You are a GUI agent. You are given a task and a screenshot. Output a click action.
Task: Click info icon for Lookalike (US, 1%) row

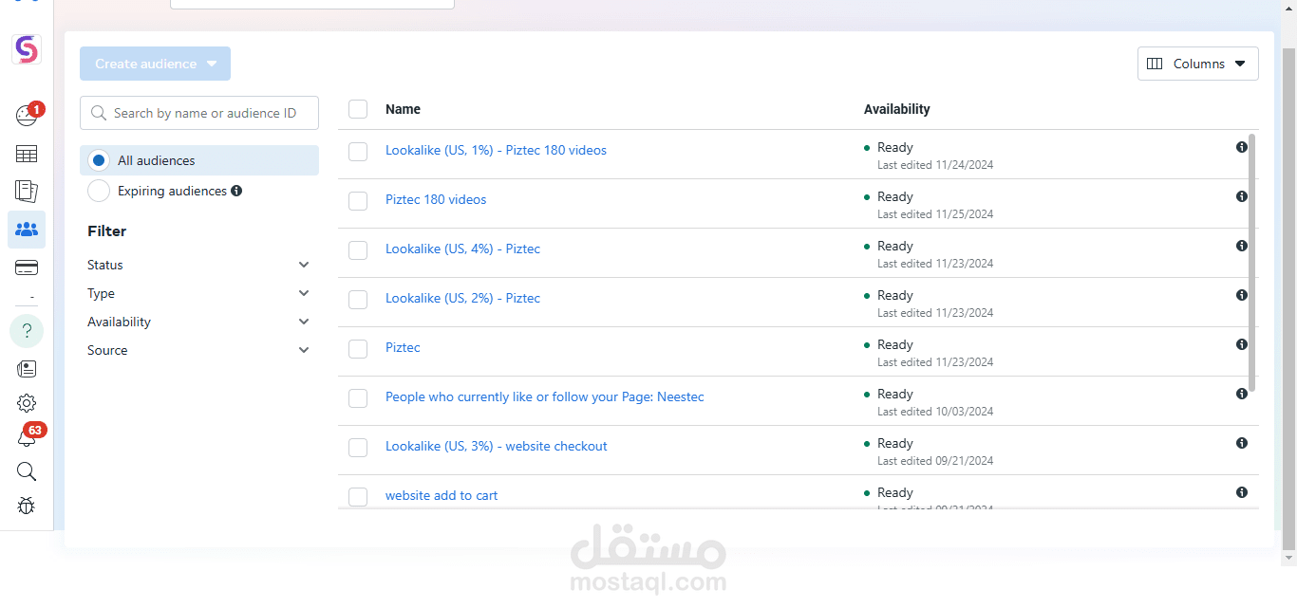pyautogui.click(x=1242, y=147)
